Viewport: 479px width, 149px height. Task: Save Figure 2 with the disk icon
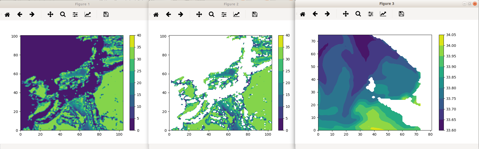click(255, 14)
